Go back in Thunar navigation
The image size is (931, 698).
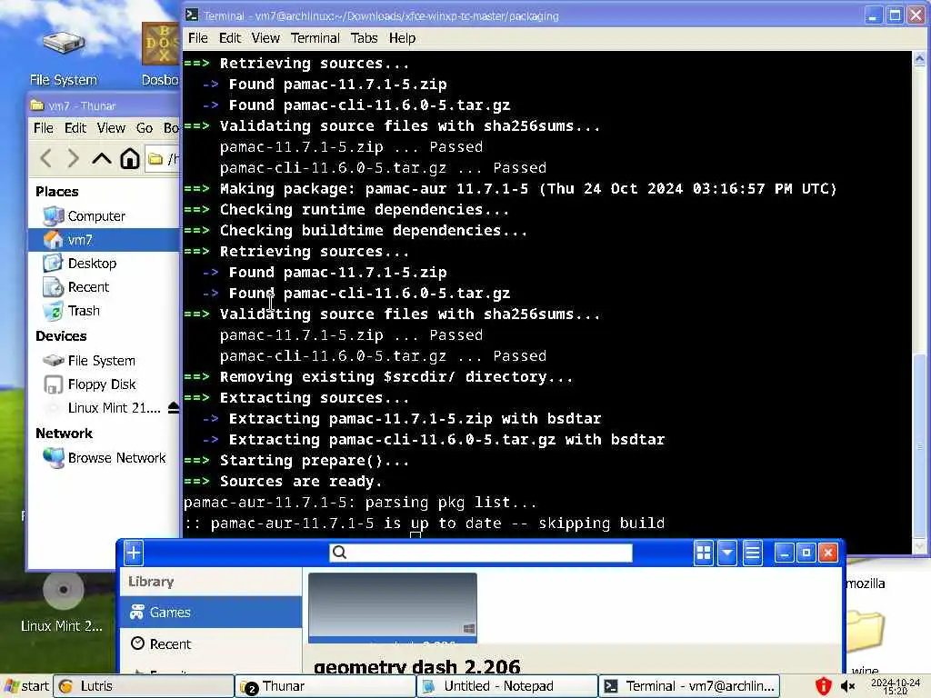pyautogui.click(x=45, y=158)
